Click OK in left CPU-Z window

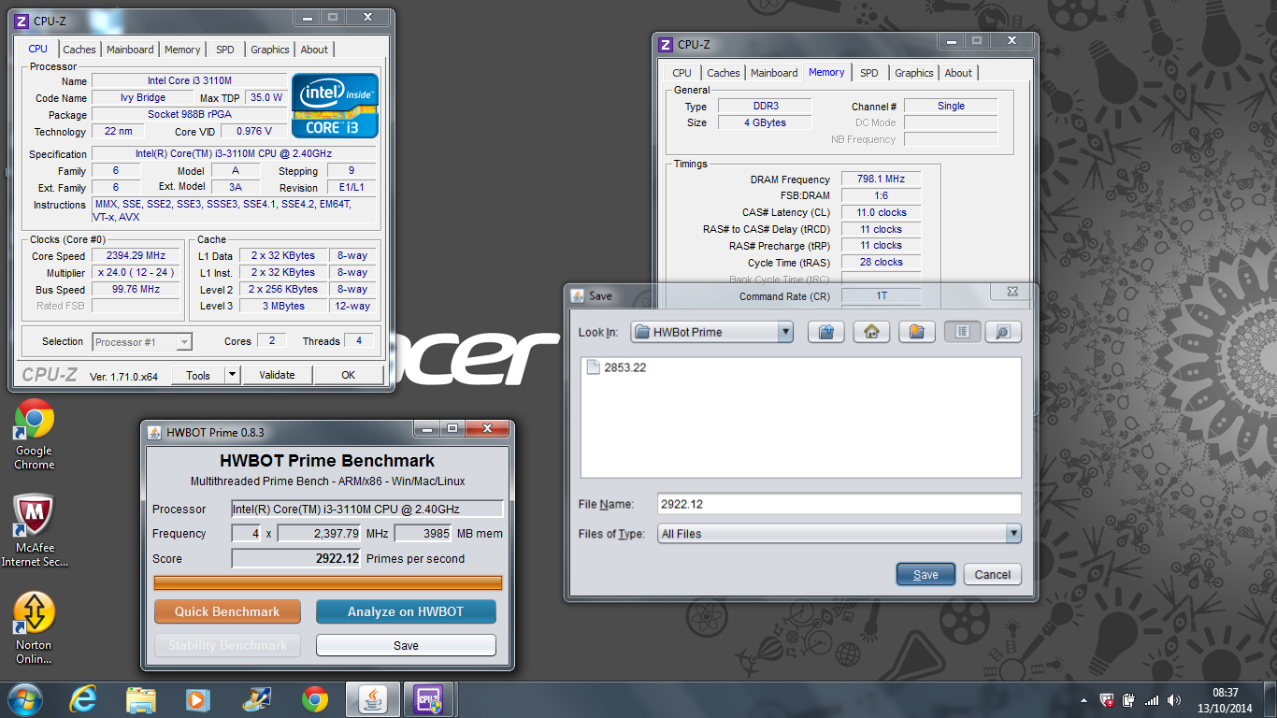pos(349,375)
